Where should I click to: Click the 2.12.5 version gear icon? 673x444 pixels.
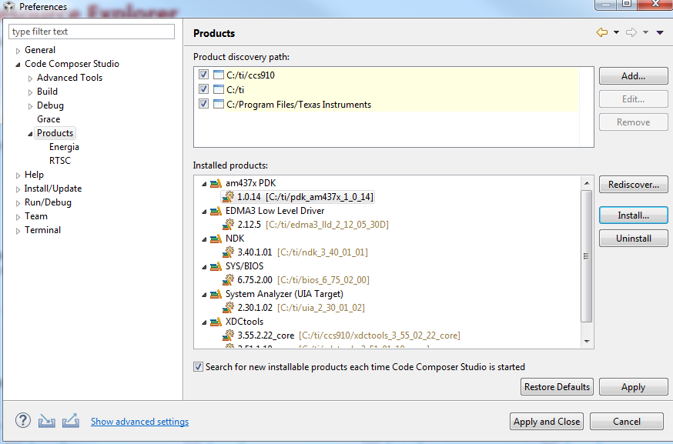point(229,225)
